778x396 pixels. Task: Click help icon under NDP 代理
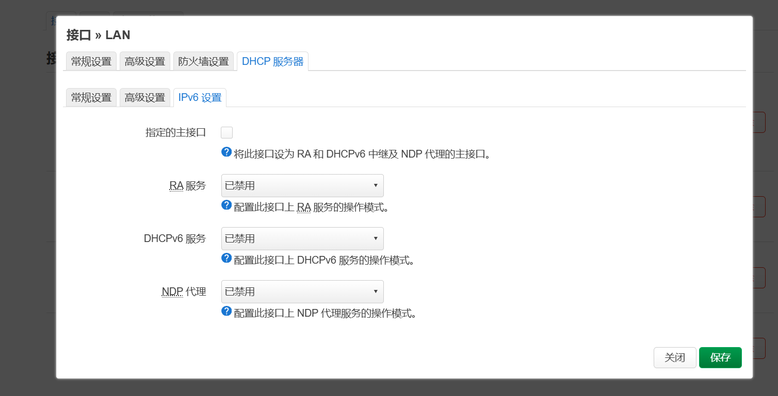(226, 311)
